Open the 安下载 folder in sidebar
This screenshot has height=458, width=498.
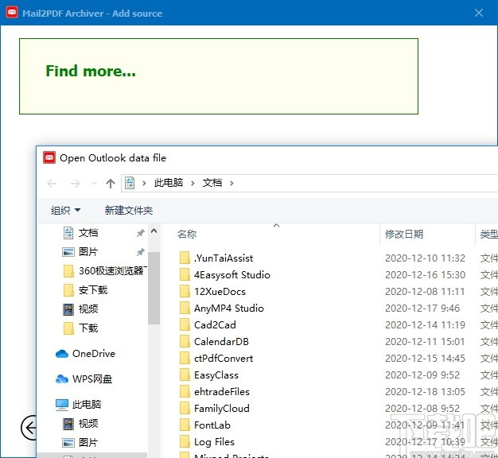(93, 289)
